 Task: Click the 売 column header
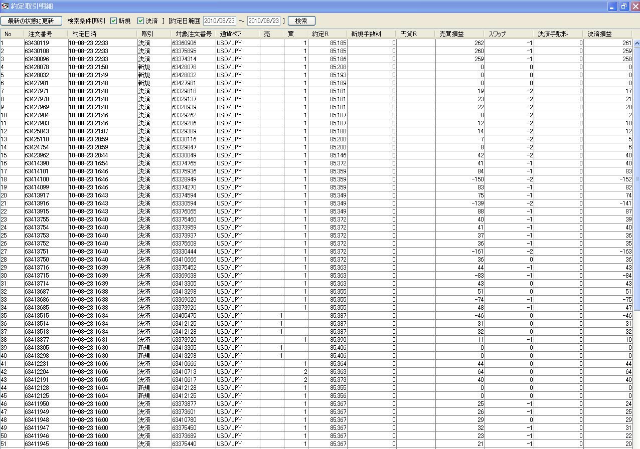(x=272, y=34)
